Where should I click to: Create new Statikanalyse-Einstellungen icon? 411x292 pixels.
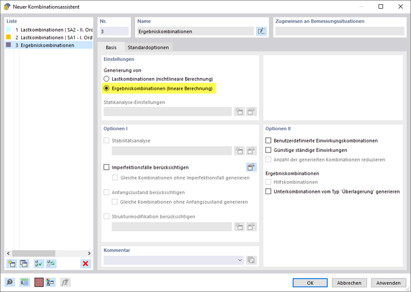(x=240, y=111)
